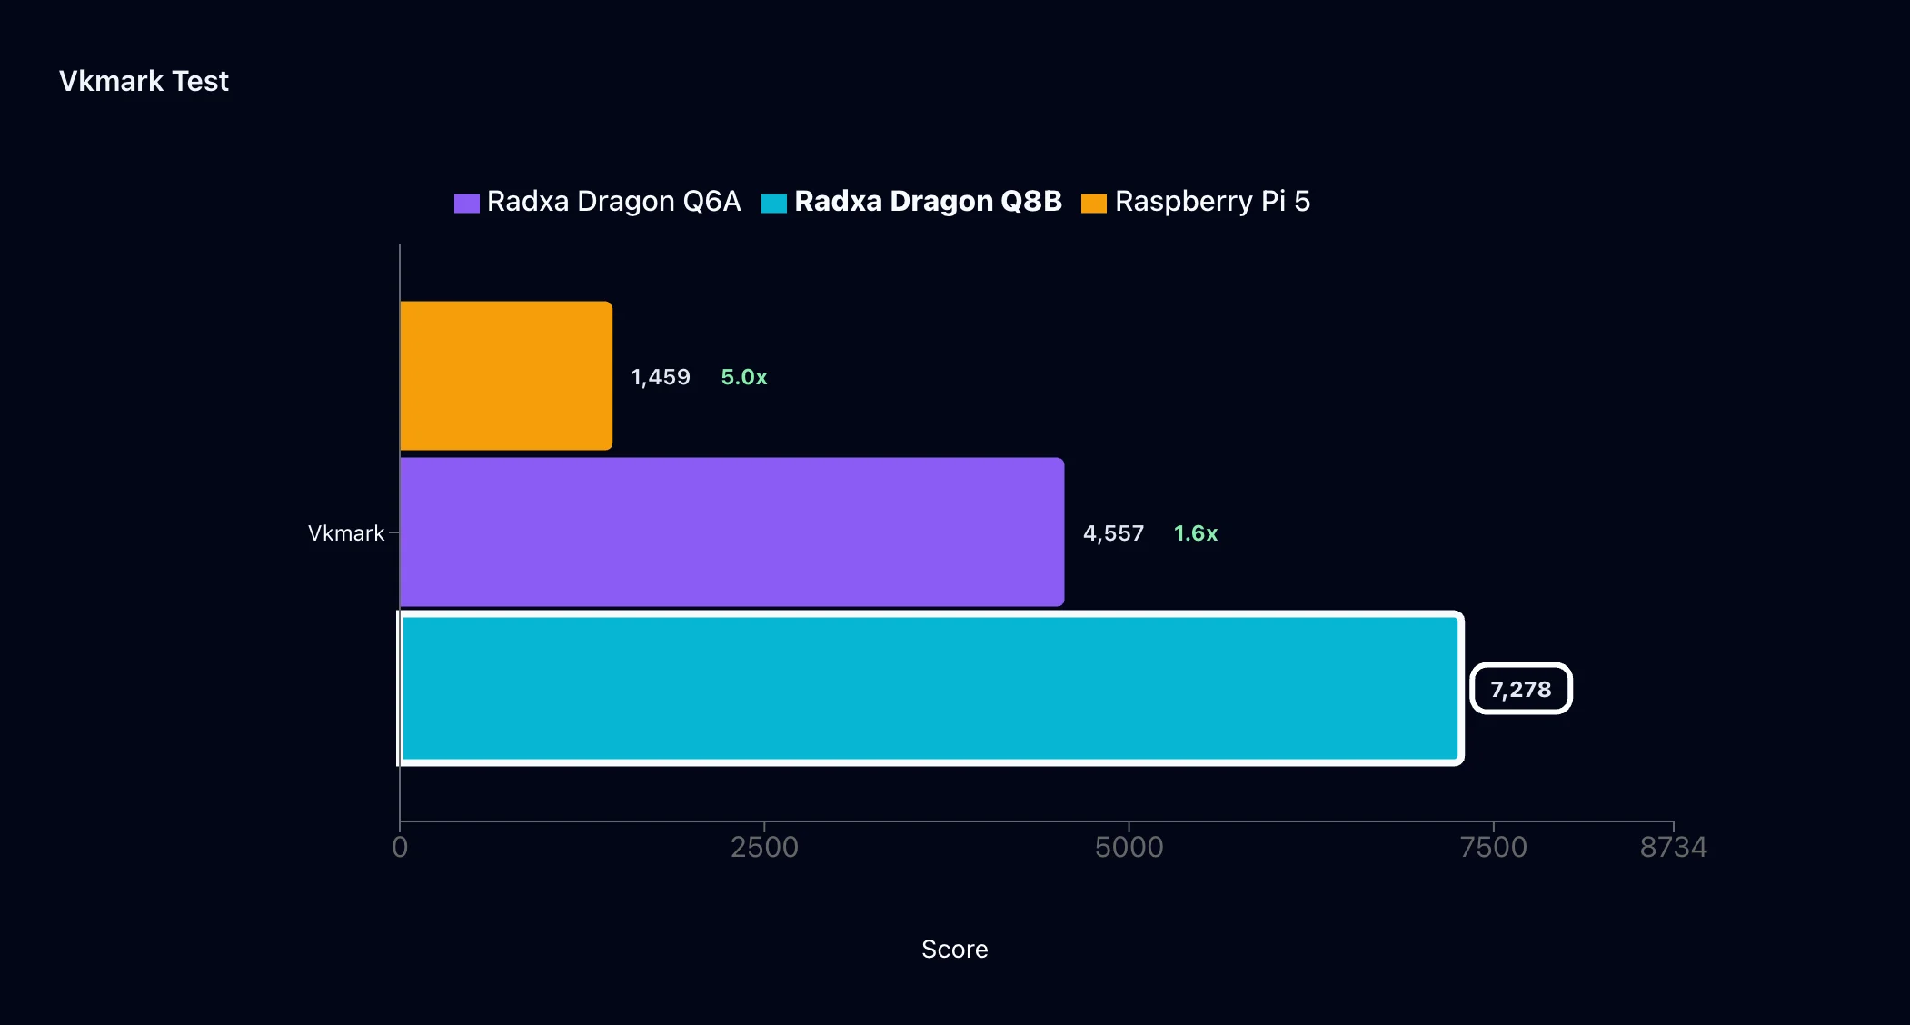The image size is (1910, 1025).
Task: Click the 4,557 score value label
Action: (x=1113, y=533)
